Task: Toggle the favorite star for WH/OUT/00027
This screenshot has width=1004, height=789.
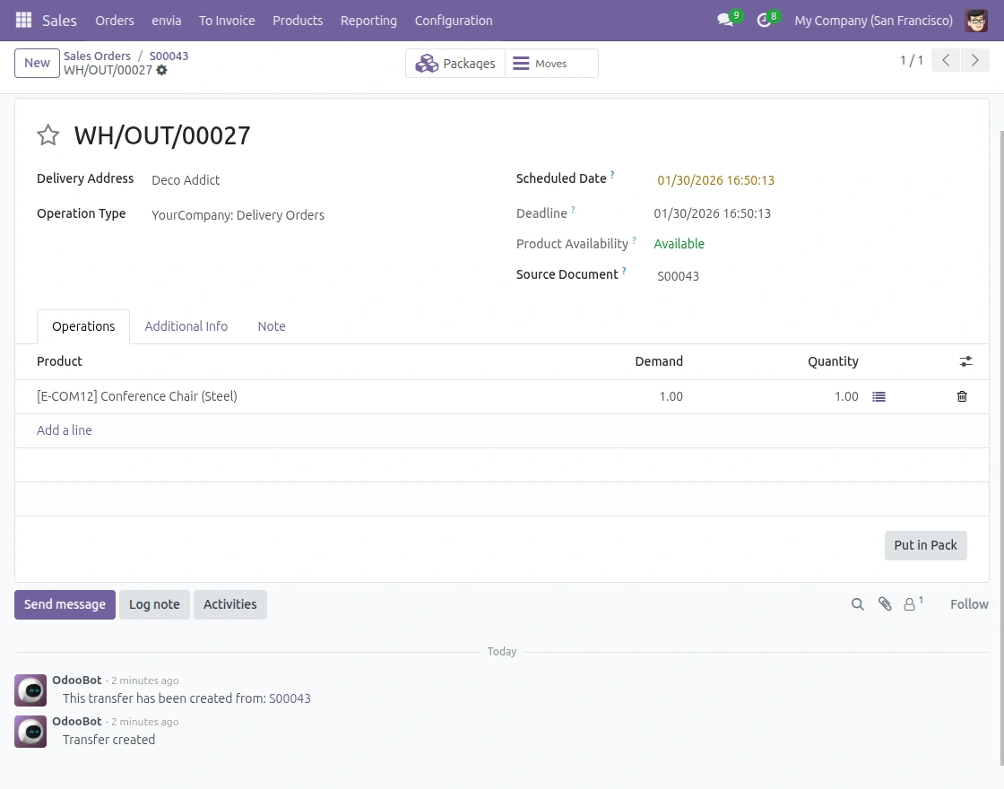Action: (x=48, y=135)
